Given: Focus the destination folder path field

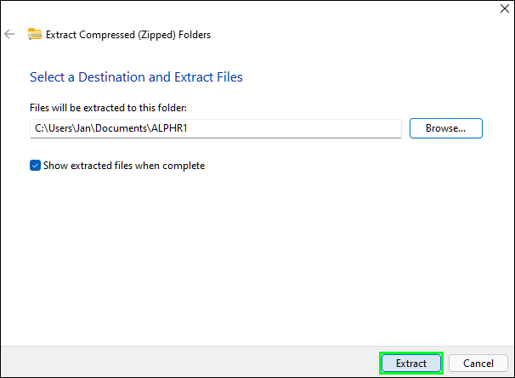Looking at the screenshot, I should click(216, 128).
